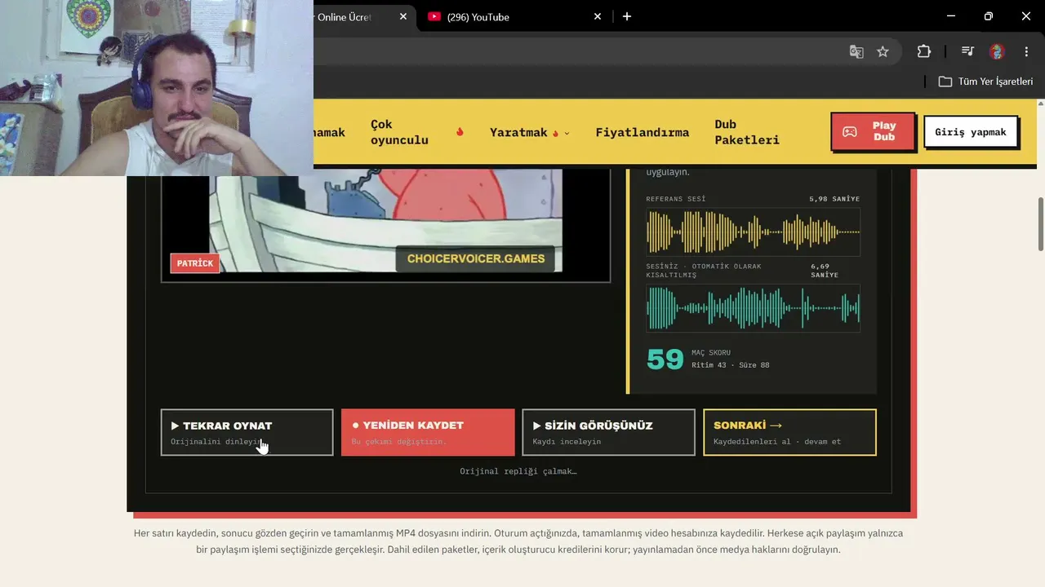Click the Sesiniz teal waveform
1045x587 pixels.
coord(753,308)
